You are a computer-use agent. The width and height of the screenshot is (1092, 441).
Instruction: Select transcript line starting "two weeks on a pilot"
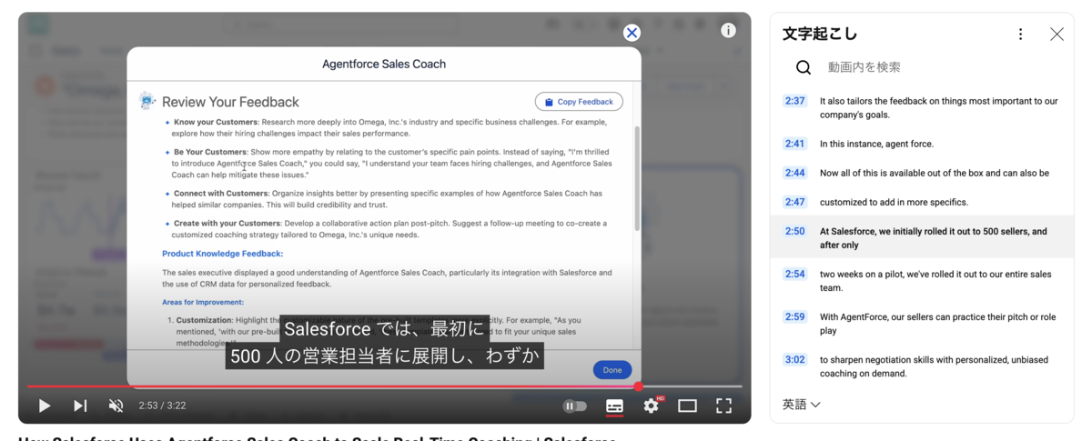(935, 281)
